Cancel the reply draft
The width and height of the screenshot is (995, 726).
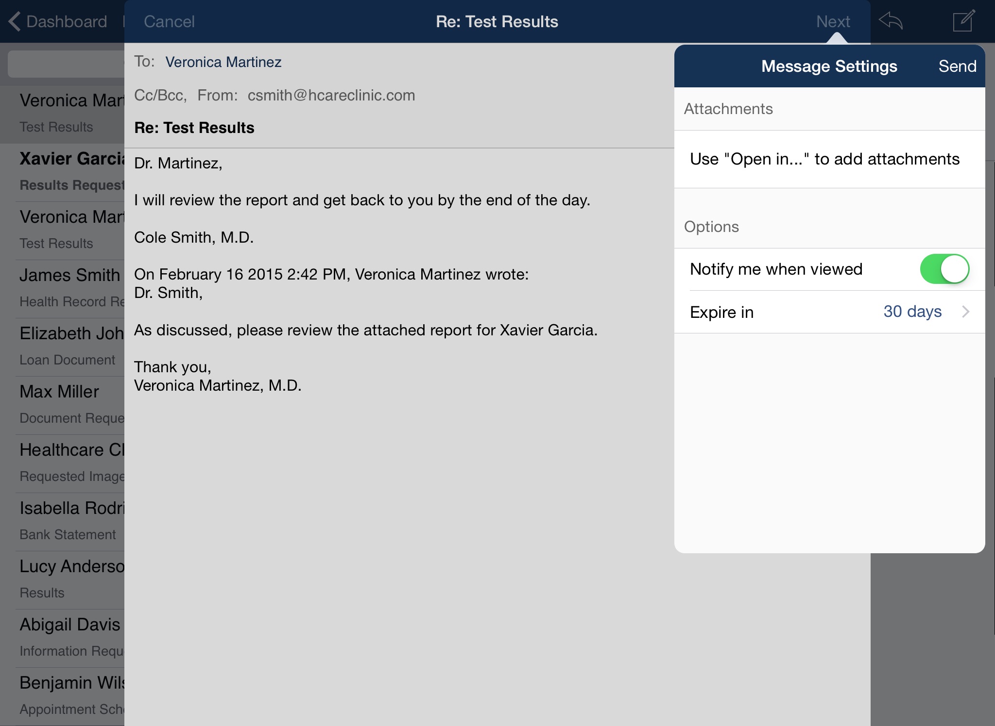point(169,21)
